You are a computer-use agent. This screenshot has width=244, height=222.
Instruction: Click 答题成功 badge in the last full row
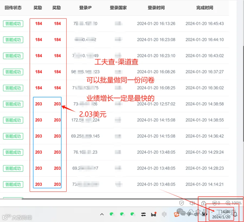click(x=13, y=185)
